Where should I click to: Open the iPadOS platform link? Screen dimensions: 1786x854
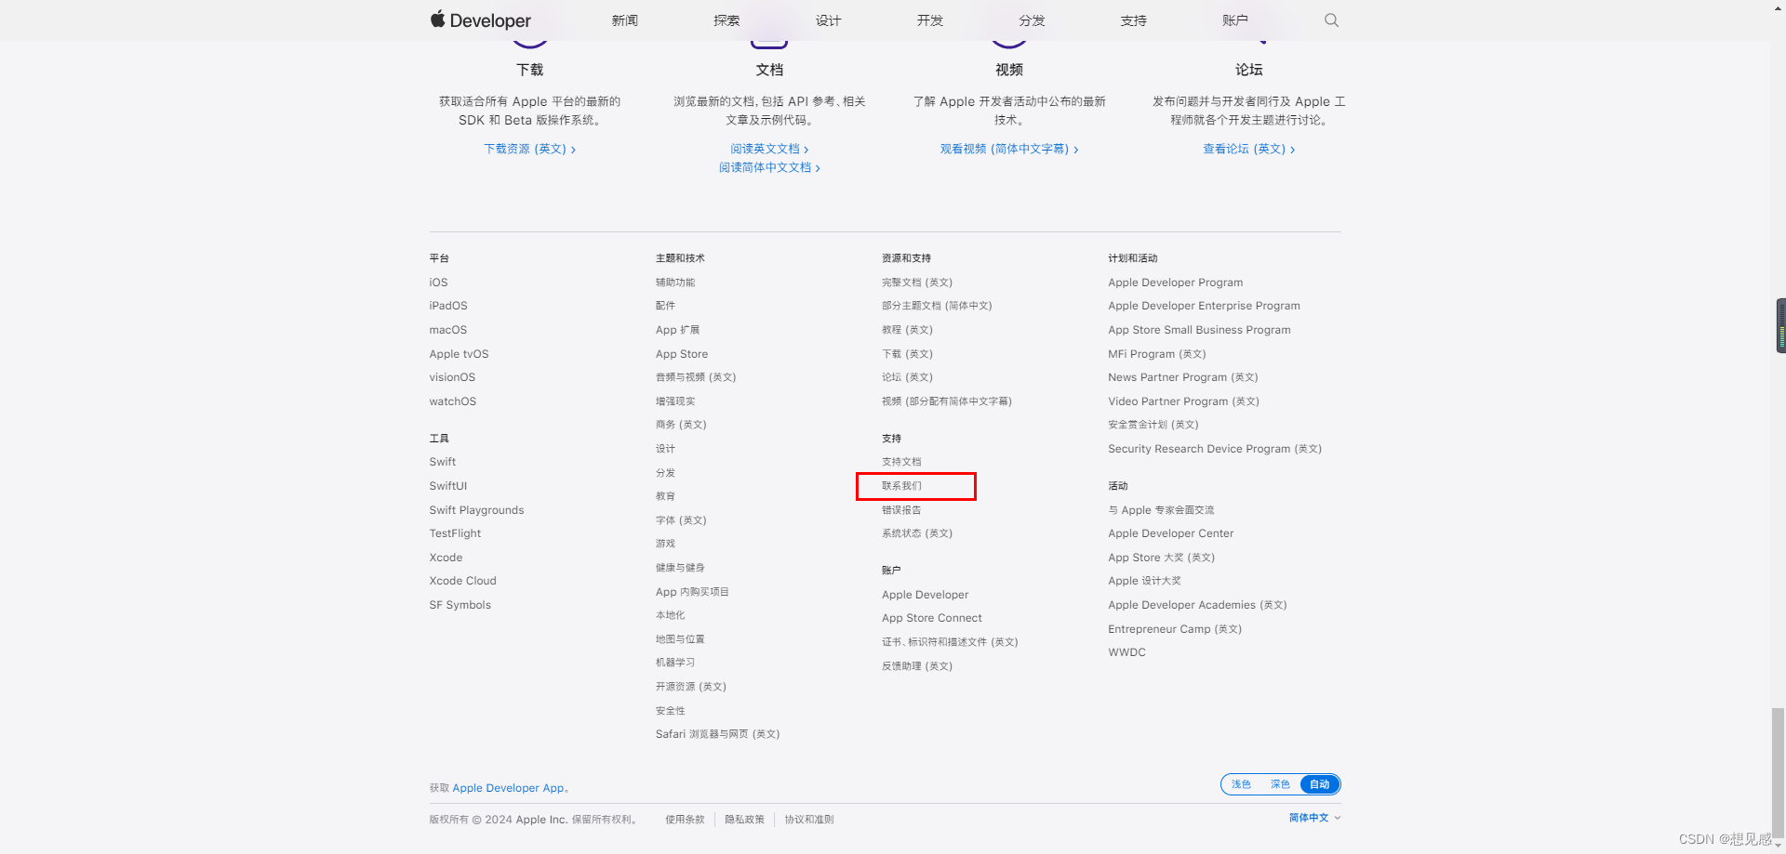pos(448,306)
